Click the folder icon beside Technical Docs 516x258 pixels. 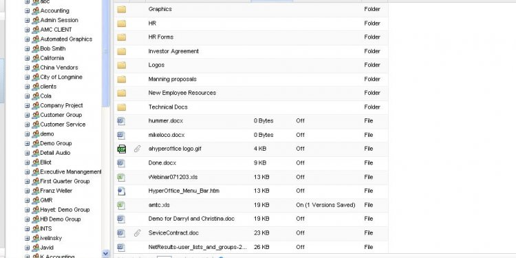(121, 107)
